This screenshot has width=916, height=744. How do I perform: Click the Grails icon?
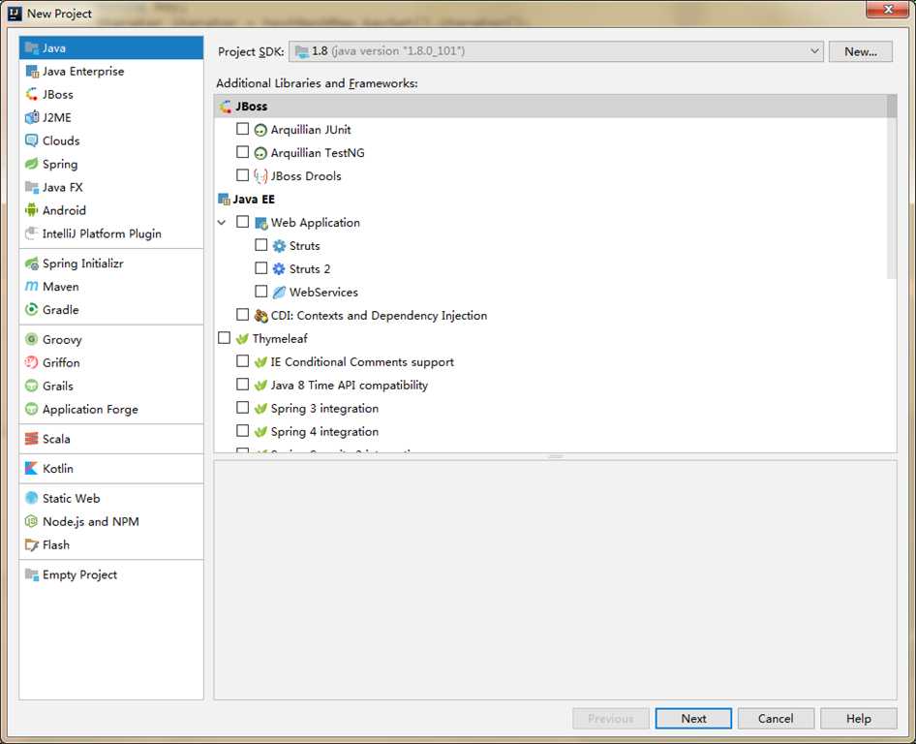(32, 386)
